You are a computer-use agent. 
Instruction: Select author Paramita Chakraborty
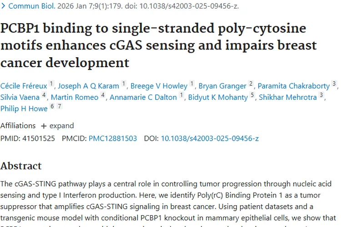click(294, 86)
